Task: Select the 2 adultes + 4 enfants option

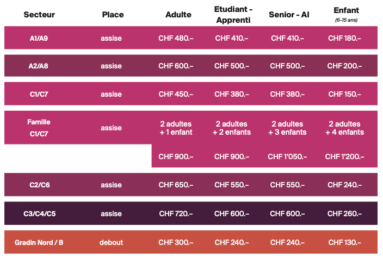Action: pyautogui.click(x=344, y=128)
